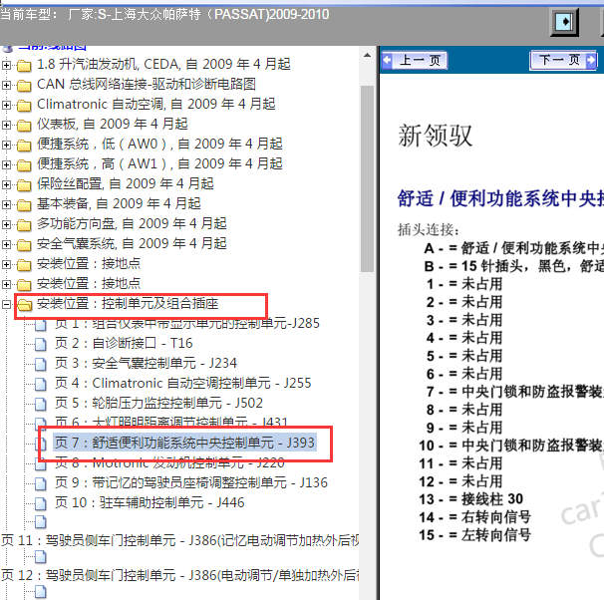Expand the 多功能方向盘 folder
Viewport: 604px width, 600px height.
pos(6,224)
